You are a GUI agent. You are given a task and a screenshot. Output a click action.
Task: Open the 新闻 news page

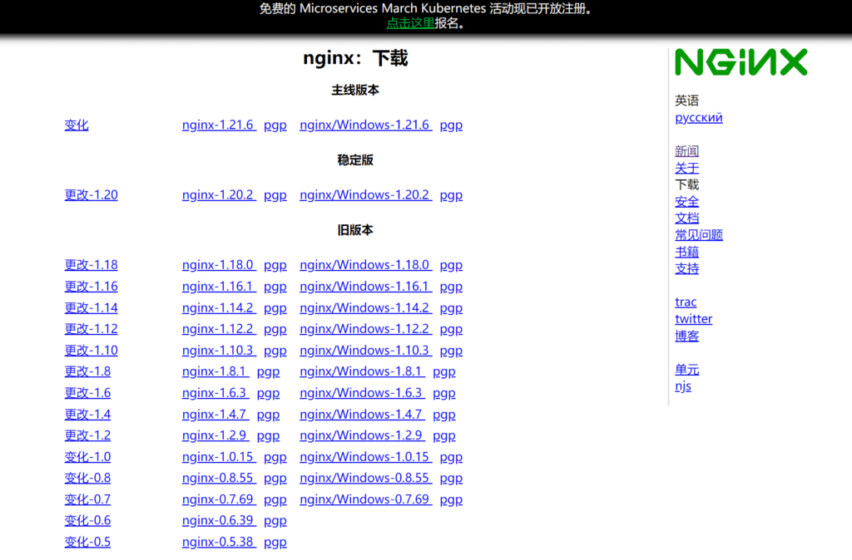686,150
